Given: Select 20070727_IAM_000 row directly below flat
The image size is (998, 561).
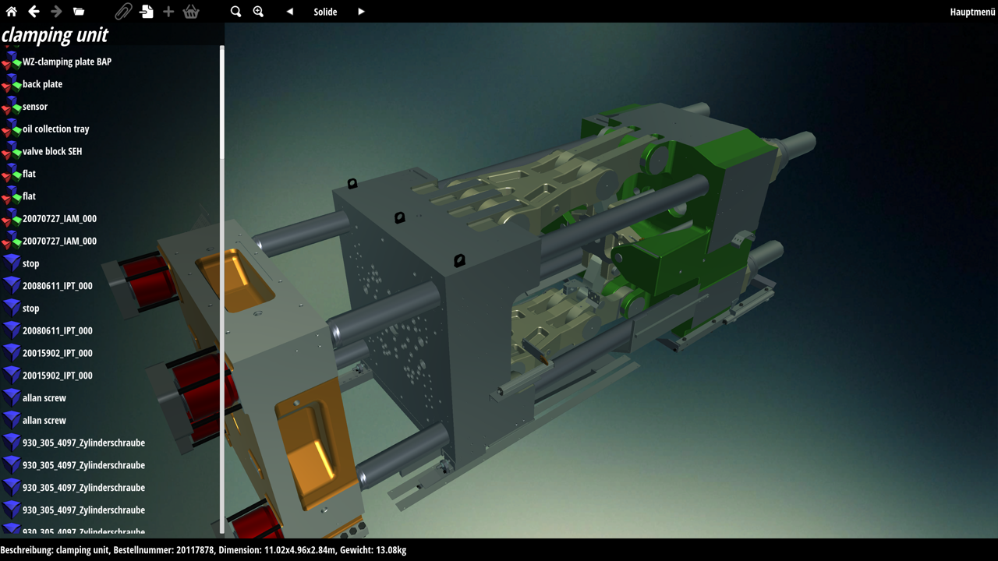Looking at the screenshot, I should pyautogui.click(x=111, y=219).
